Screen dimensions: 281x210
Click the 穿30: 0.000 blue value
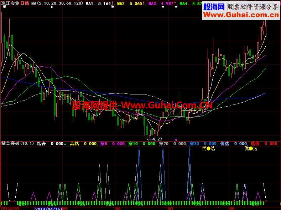point(203,144)
